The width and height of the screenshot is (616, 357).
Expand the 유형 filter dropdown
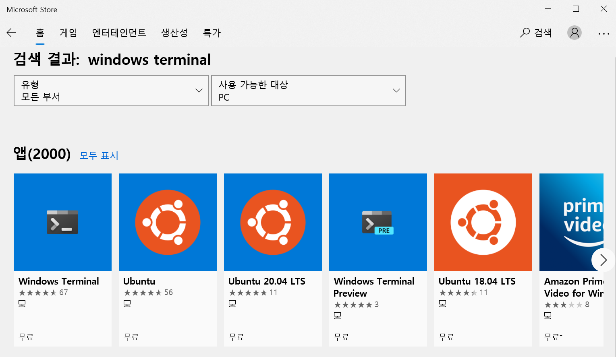click(x=111, y=91)
